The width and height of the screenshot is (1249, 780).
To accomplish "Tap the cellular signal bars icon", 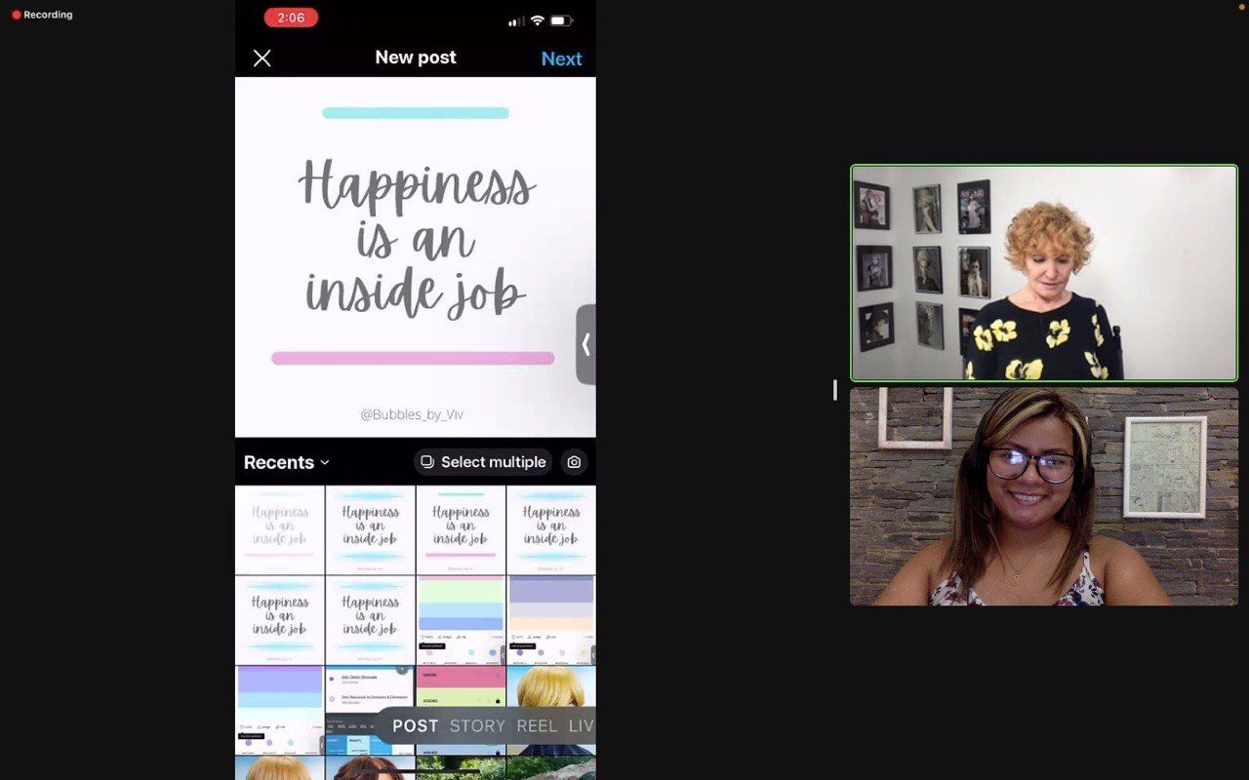I will [516, 21].
